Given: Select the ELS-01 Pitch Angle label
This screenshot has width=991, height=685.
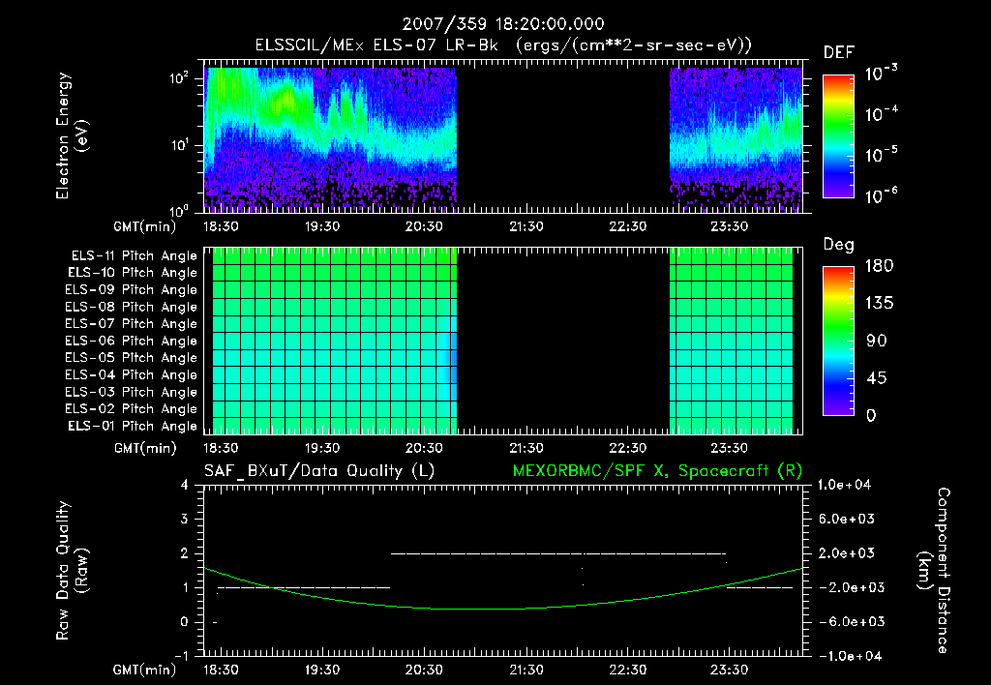Looking at the screenshot, I should click(133, 426).
